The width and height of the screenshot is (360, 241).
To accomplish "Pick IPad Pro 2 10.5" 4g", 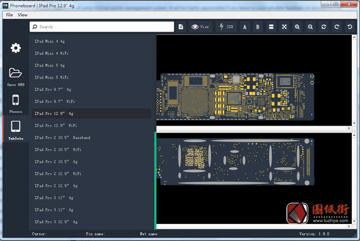I will (91, 162).
